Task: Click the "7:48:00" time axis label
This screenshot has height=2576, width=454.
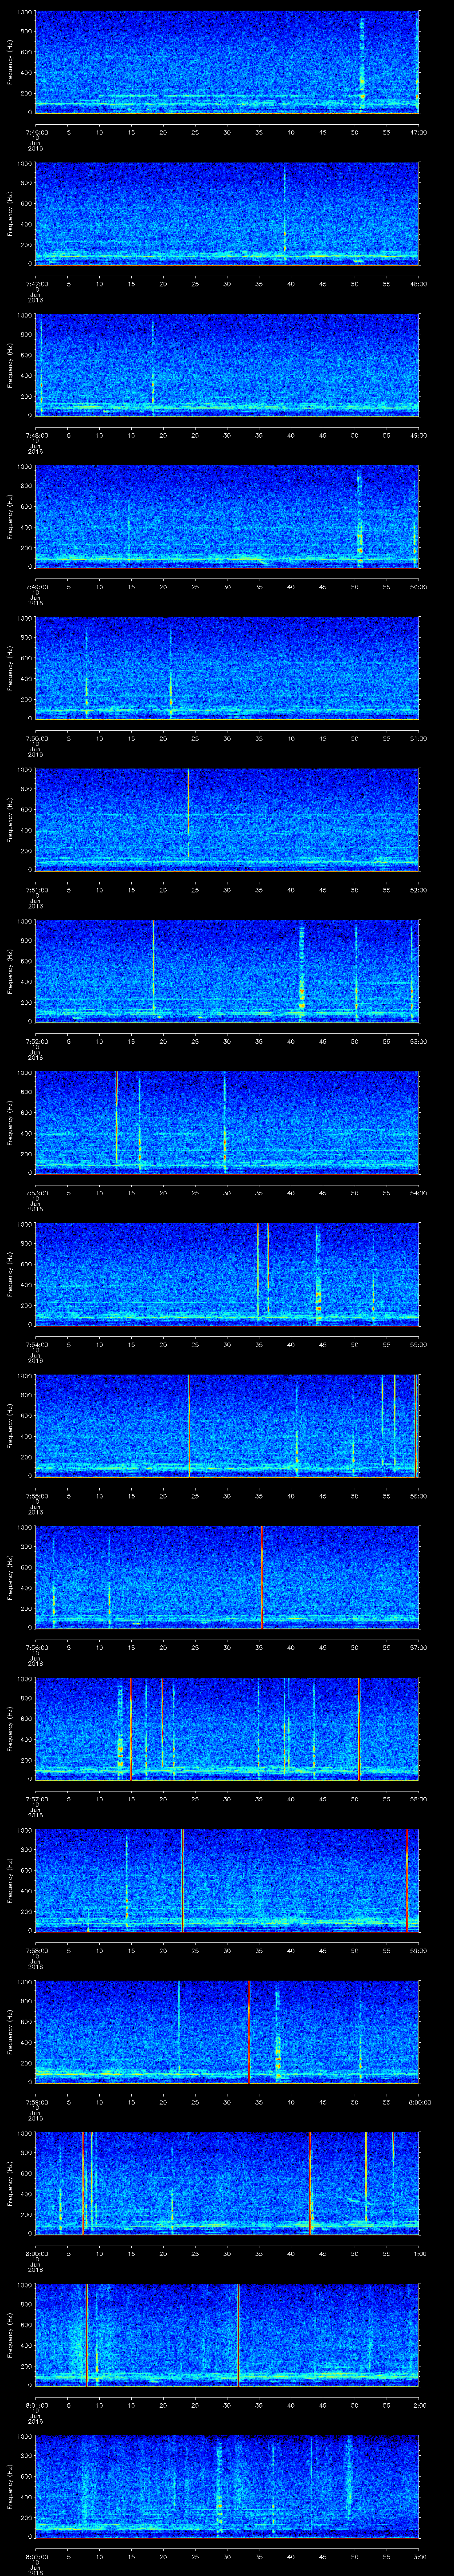Action: click(36, 435)
